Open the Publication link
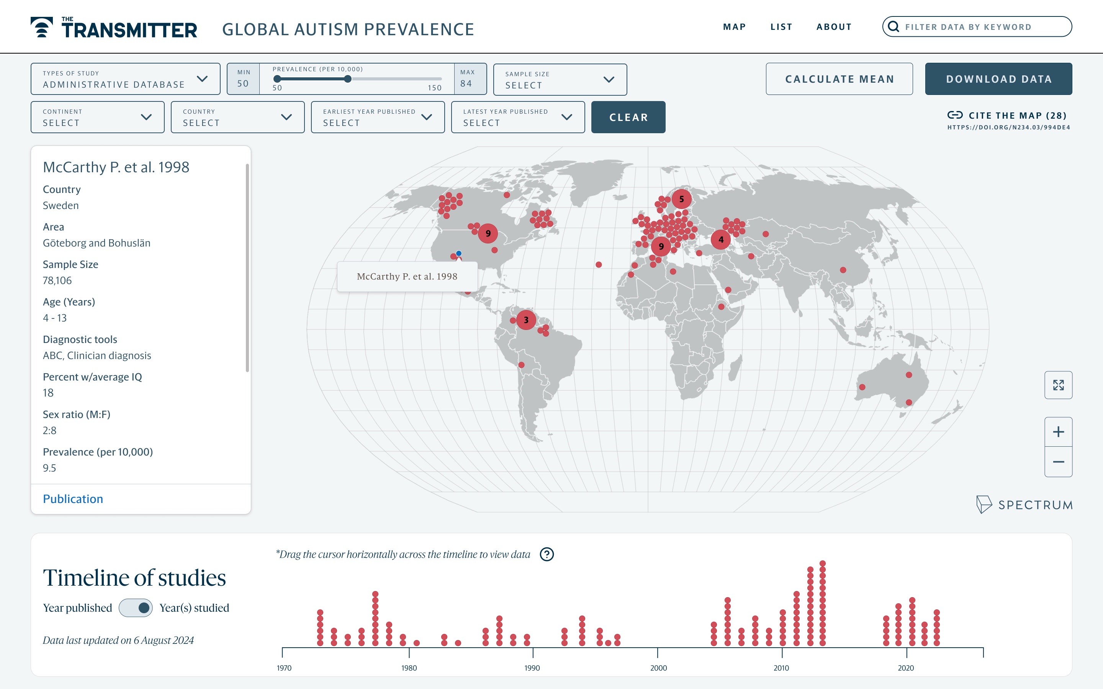Image resolution: width=1103 pixels, height=689 pixels. coord(73,498)
